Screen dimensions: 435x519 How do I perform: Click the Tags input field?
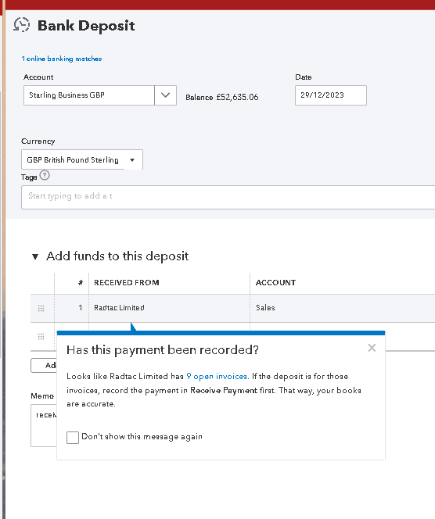(228, 197)
